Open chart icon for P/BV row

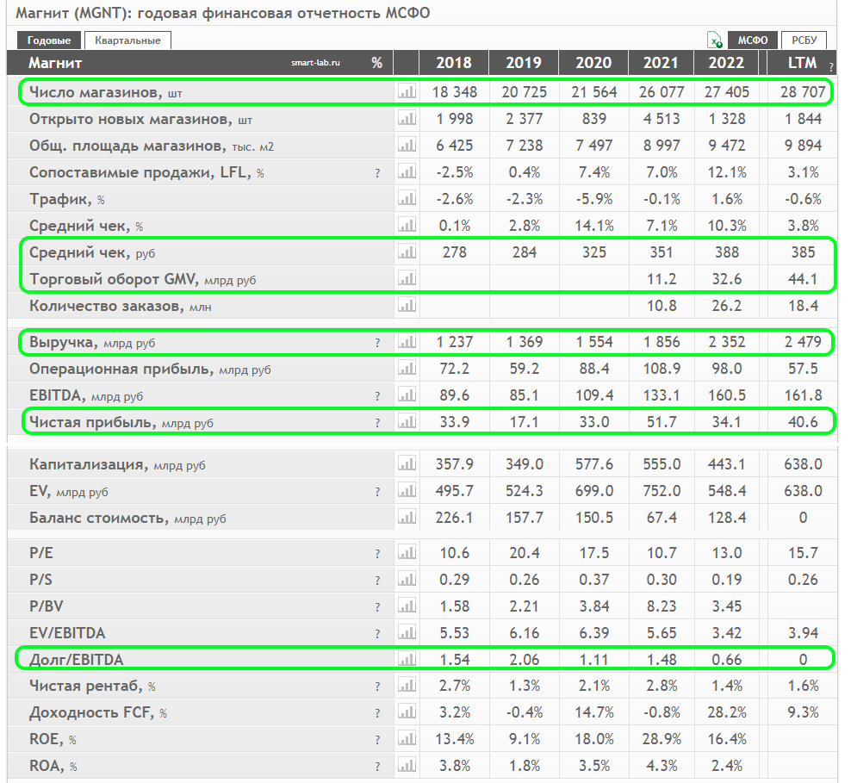407,606
